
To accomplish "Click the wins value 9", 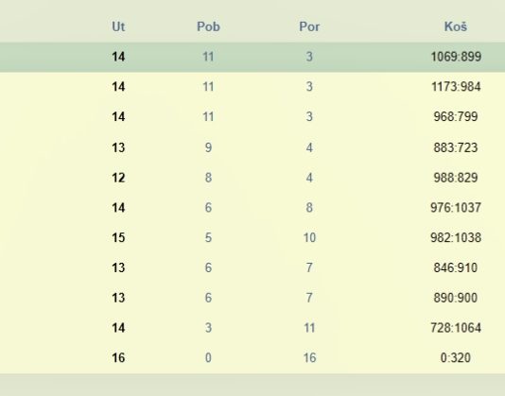I will [x=208, y=147].
